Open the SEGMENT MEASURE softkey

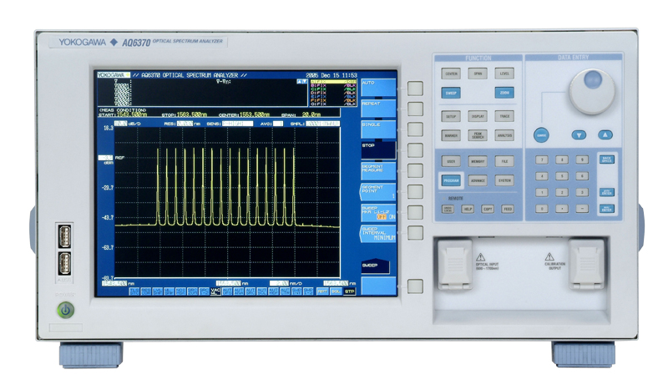(377, 170)
